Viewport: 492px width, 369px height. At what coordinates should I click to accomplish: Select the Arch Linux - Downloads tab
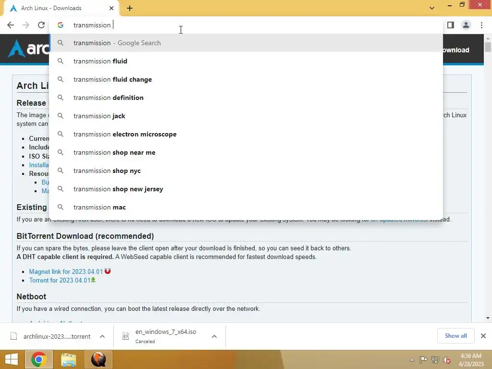61,8
